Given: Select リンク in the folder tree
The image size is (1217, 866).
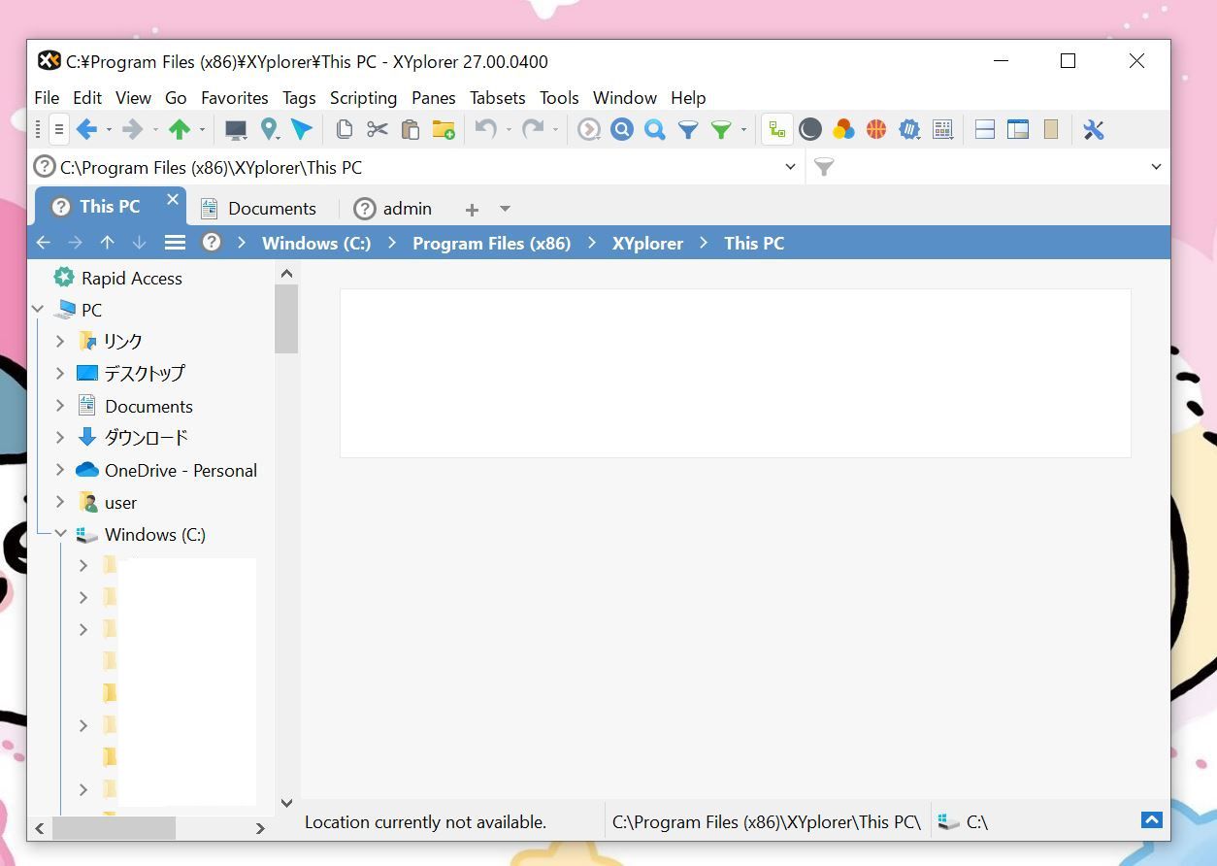Looking at the screenshot, I should point(123,342).
